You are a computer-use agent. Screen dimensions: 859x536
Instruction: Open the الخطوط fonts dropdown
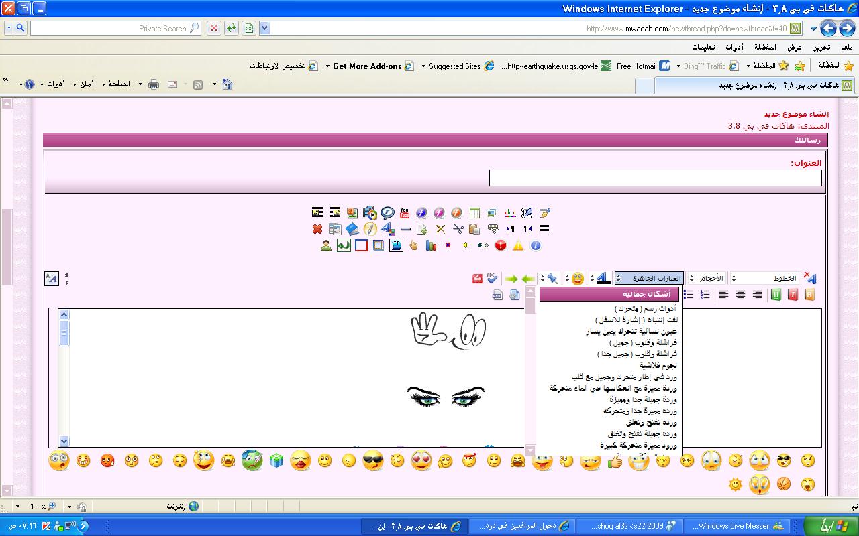(765, 278)
